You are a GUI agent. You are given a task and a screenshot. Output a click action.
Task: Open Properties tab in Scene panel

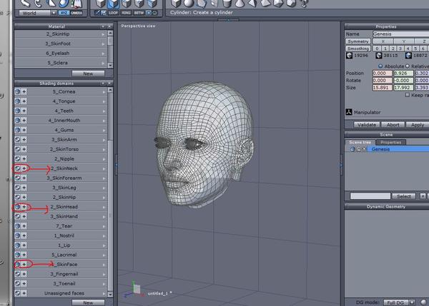pos(390,142)
